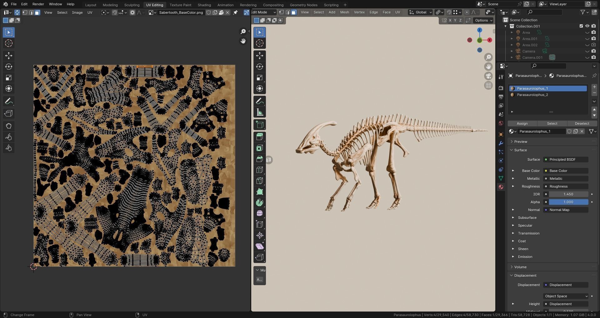The height and width of the screenshot is (318, 600).
Task: Select the Extrude Region tool
Action: [x=260, y=137]
